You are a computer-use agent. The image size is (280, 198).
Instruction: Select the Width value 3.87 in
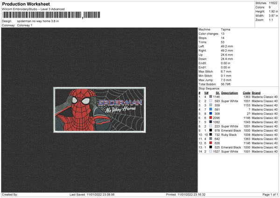click(273, 16)
